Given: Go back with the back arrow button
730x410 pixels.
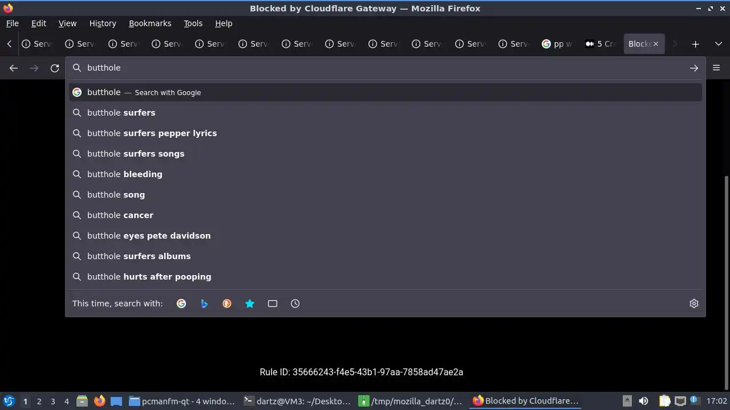Looking at the screenshot, I should pos(14,68).
